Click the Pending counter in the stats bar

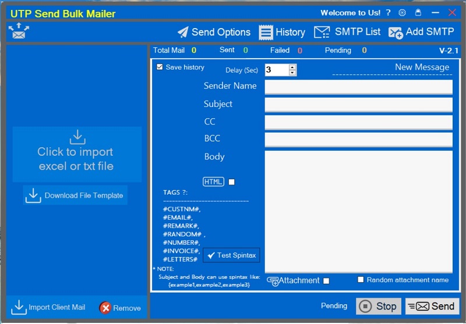345,50
